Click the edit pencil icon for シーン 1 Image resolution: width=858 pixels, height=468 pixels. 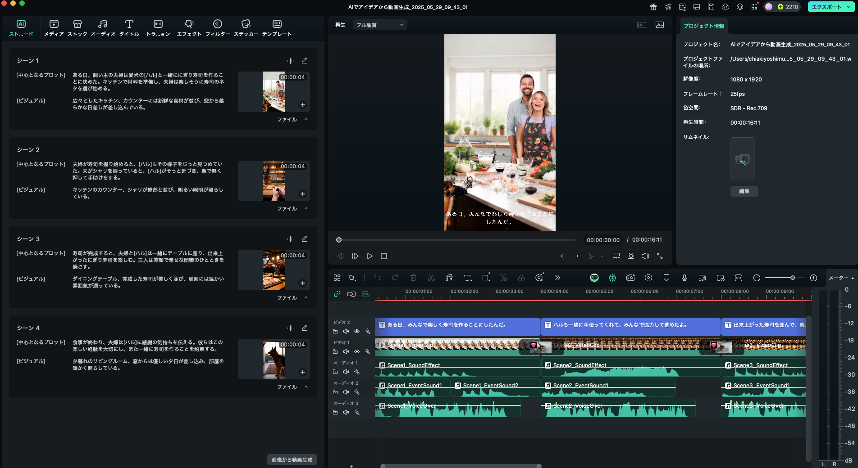click(x=305, y=60)
